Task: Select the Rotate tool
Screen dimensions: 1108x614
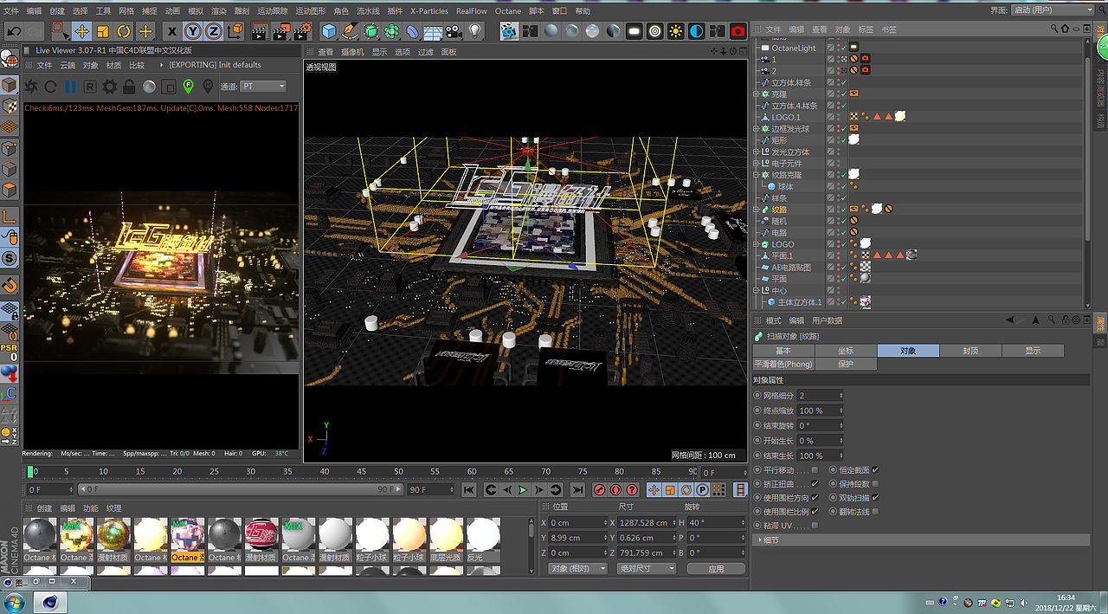Action: click(124, 31)
